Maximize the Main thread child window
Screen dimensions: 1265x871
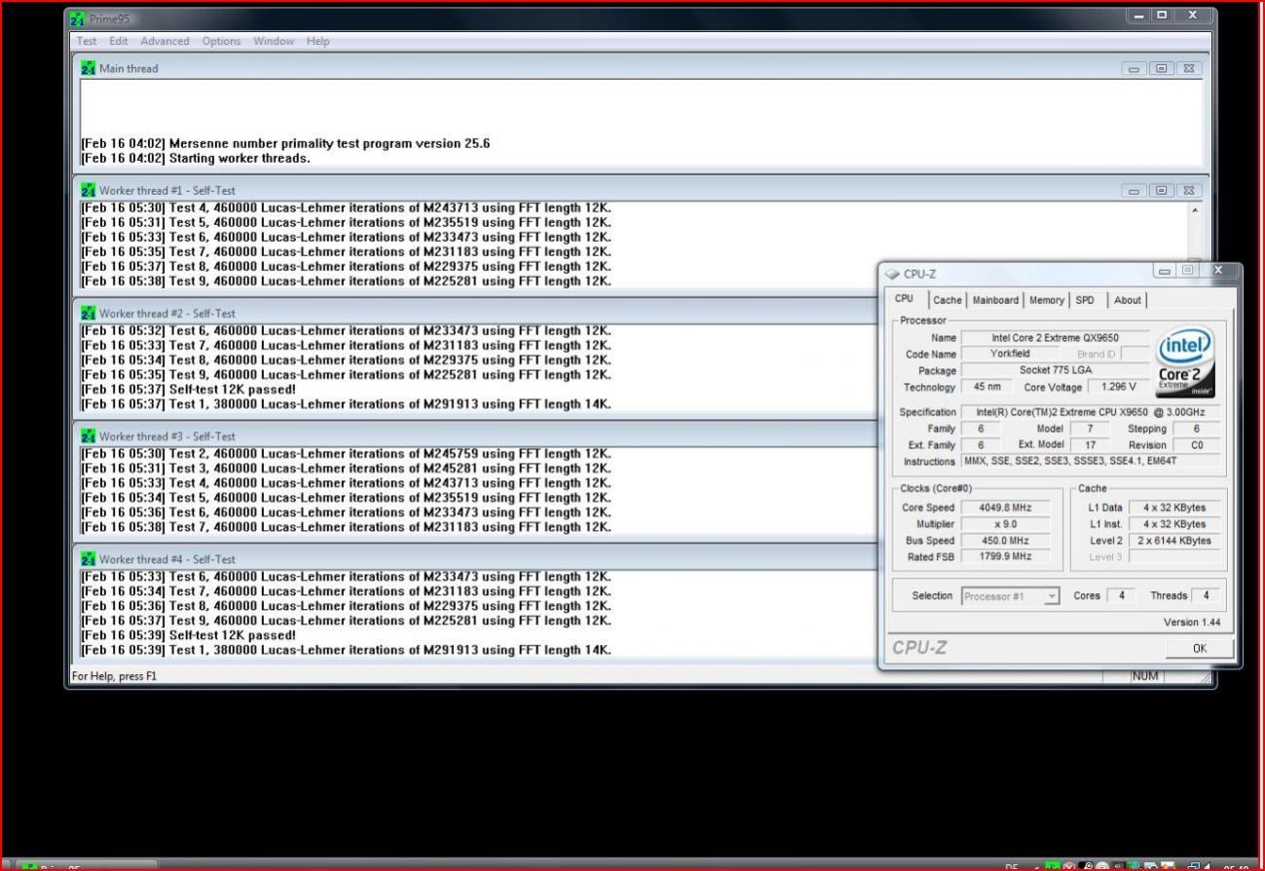click(1162, 69)
